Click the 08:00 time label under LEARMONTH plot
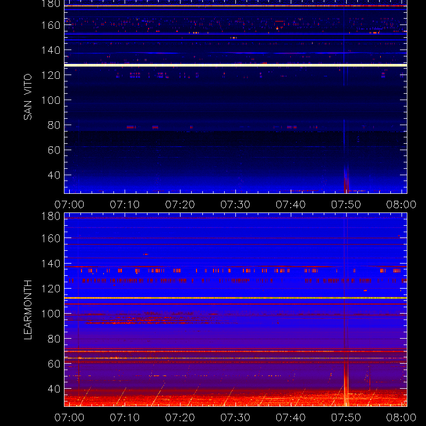Image resolution: width=426 pixels, height=426 pixels. [x=402, y=417]
